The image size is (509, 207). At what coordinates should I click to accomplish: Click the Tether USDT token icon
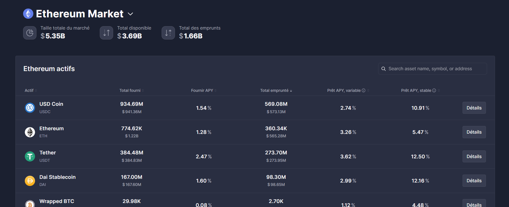[x=30, y=156]
